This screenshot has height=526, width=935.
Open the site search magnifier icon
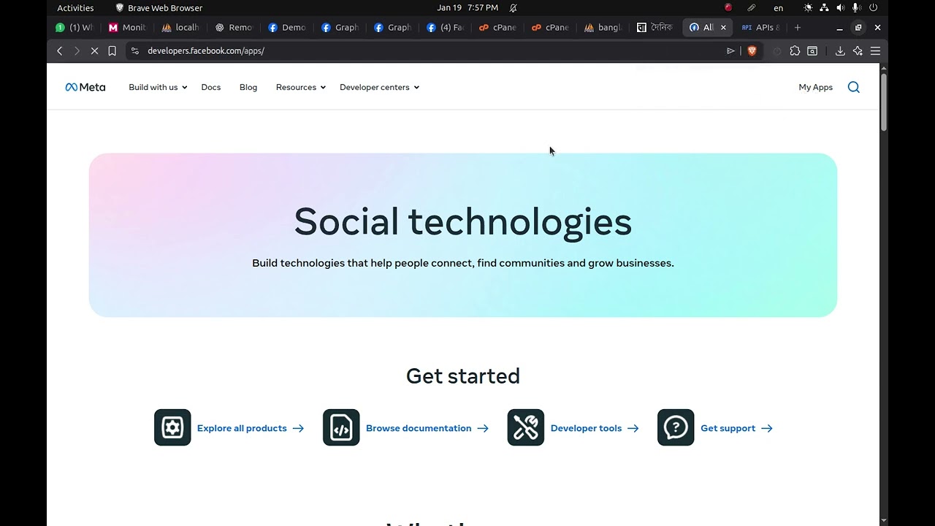click(x=853, y=87)
